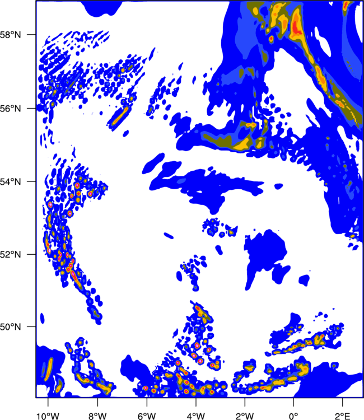This screenshot has width=364, height=420.
Task: Click the 54°N latitude label
Action: [x=11, y=181]
